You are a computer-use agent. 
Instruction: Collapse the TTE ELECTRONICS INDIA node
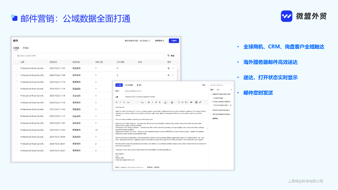pyautogui.click(x=211, y=102)
